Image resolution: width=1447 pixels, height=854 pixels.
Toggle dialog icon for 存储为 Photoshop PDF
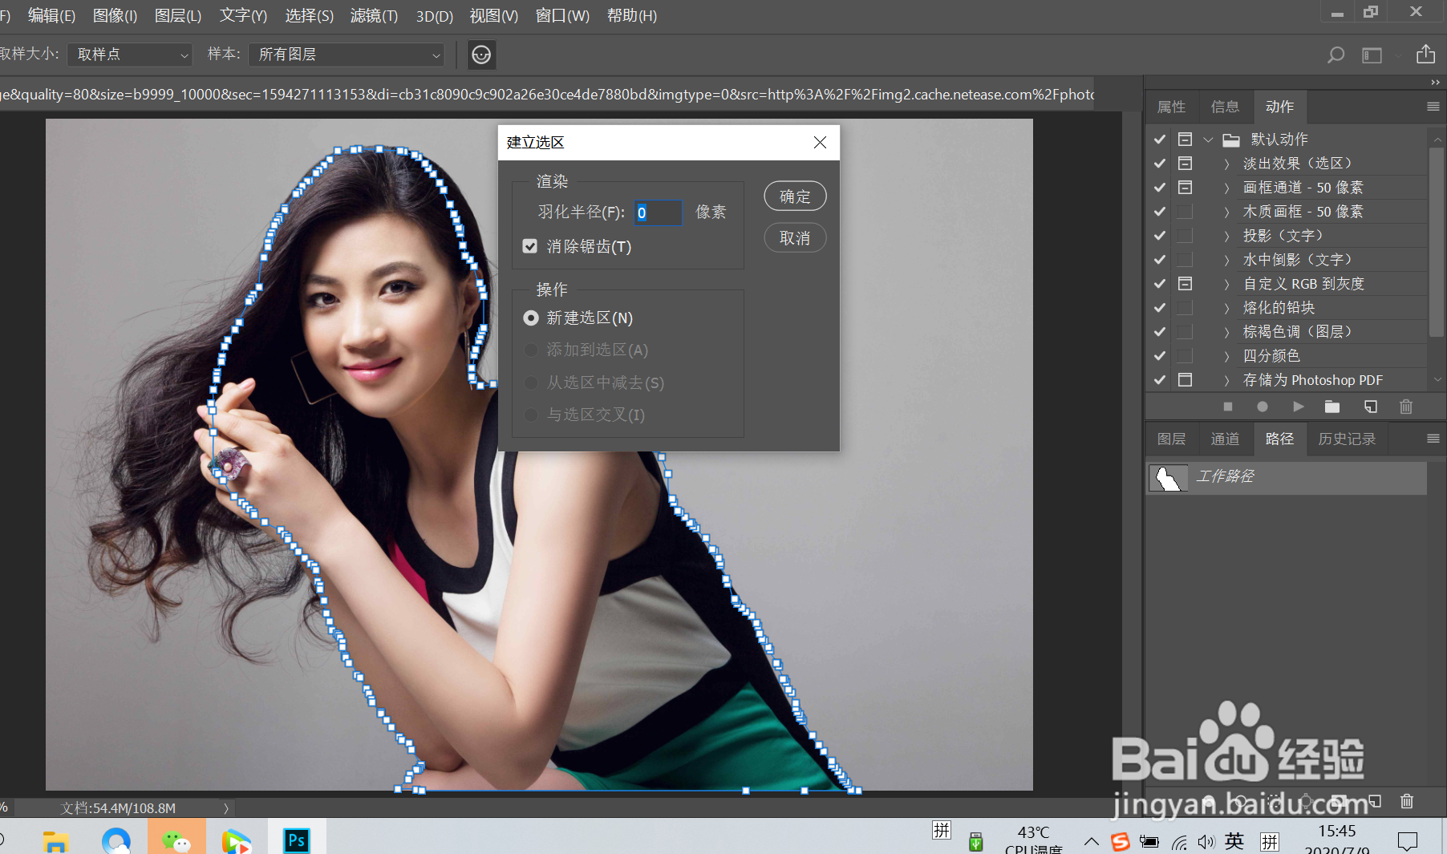1185,379
